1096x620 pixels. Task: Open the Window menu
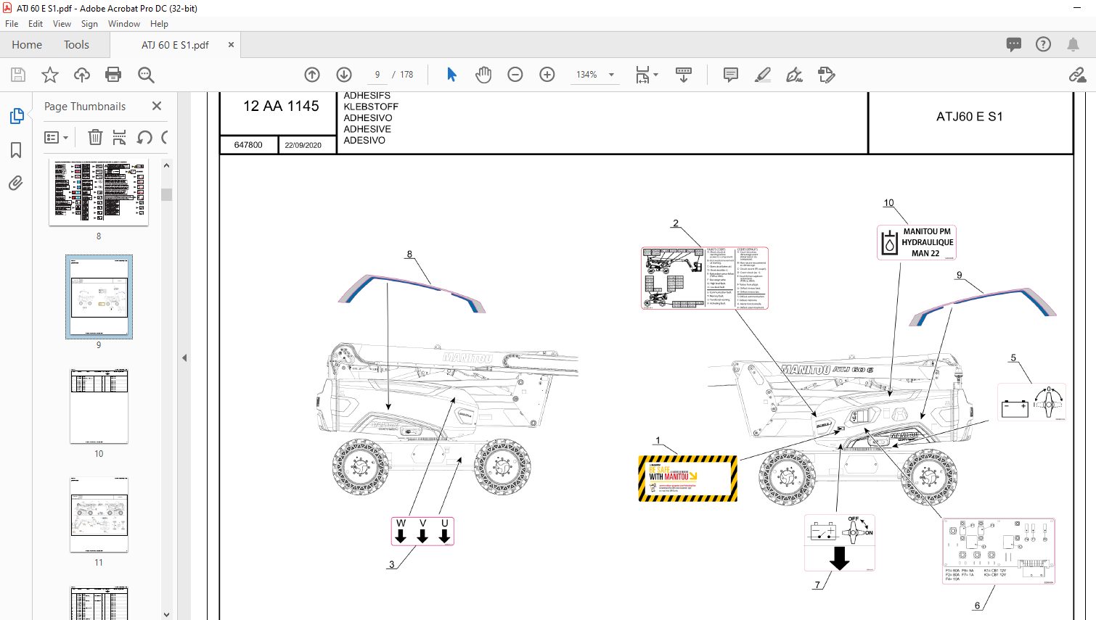tap(124, 24)
